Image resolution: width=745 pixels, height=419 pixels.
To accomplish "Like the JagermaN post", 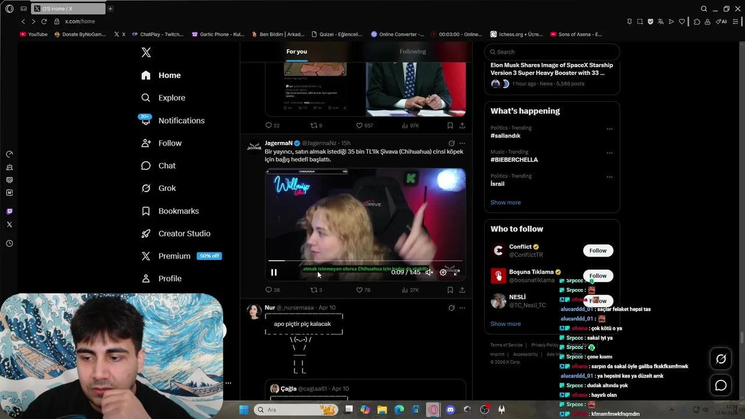I will pos(363,290).
